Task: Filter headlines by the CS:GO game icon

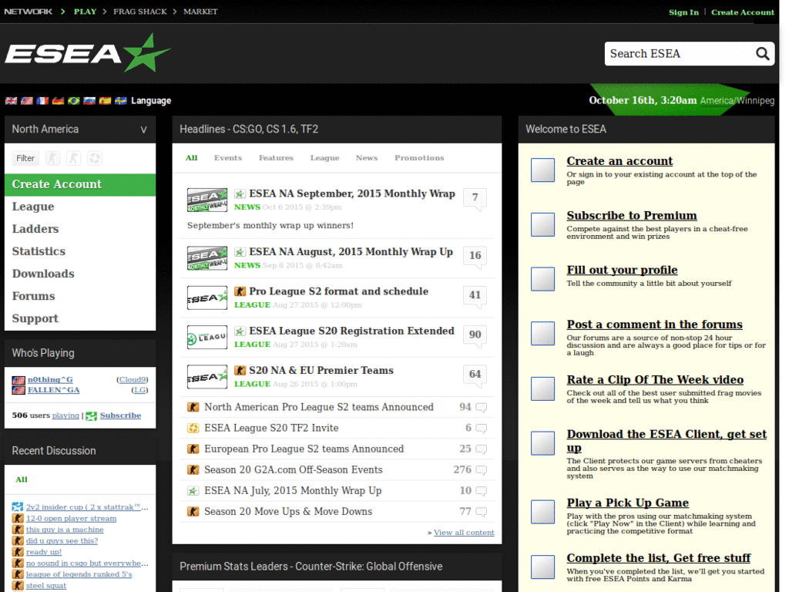Action: point(52,158)
